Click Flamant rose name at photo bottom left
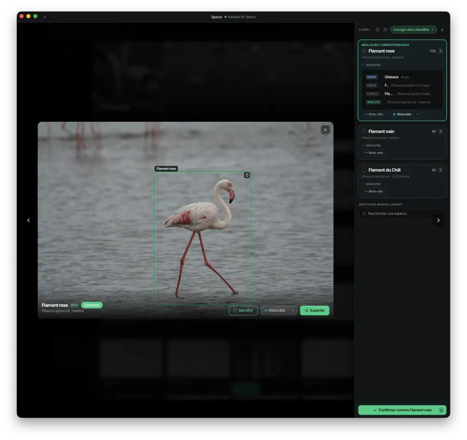Image resolution: width=467 pixels, height=440 pixels. (x=55, y=305)
